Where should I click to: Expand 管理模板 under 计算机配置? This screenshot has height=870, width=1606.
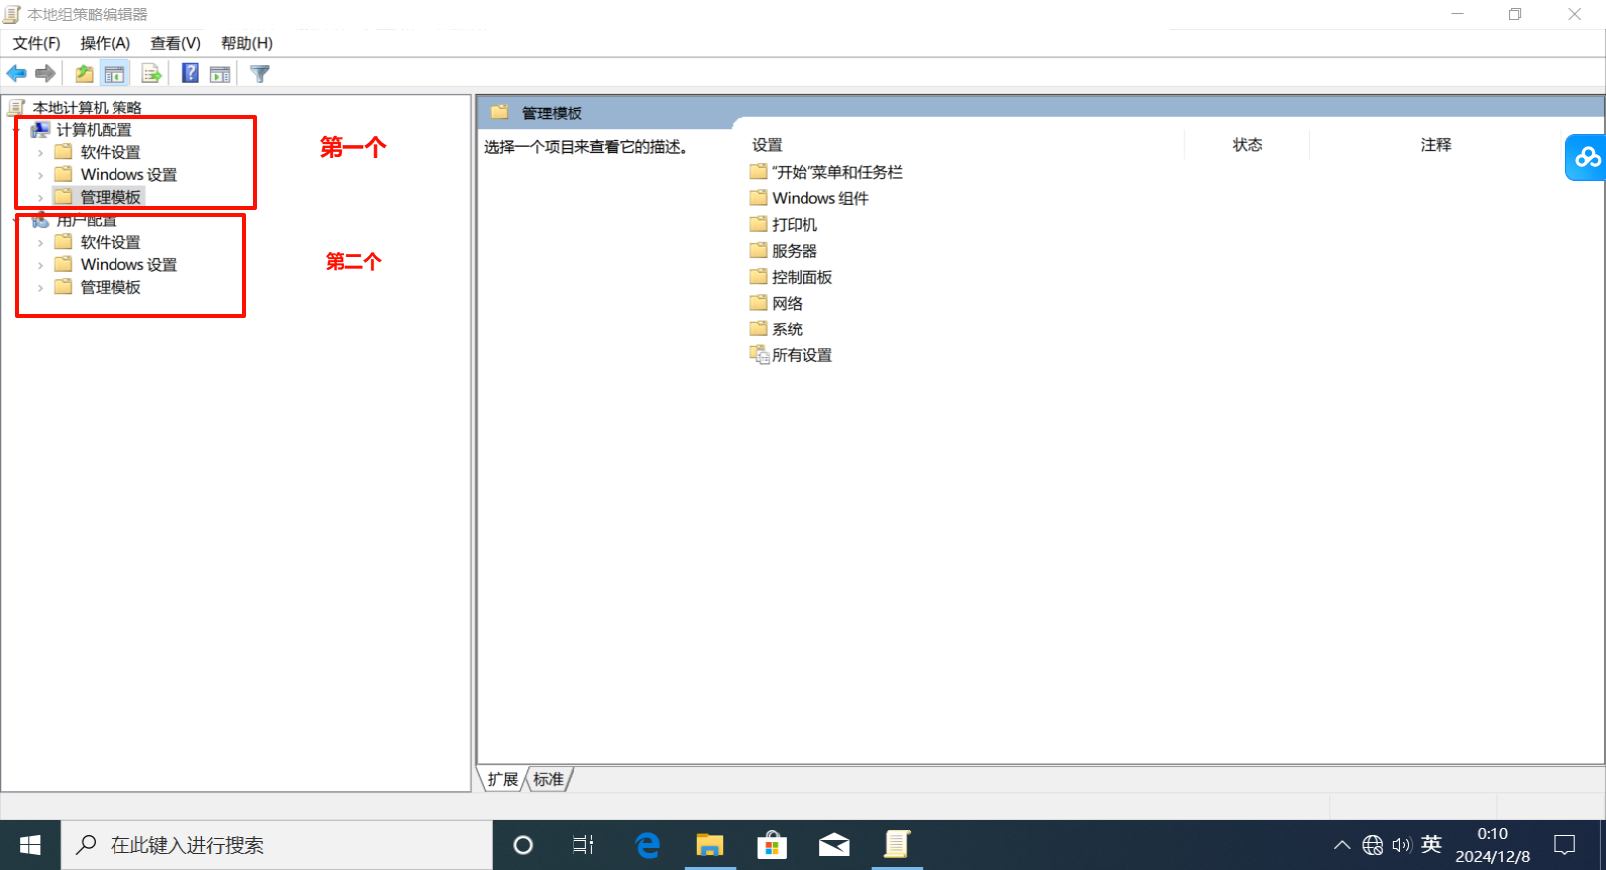click(x=40, y=197)
